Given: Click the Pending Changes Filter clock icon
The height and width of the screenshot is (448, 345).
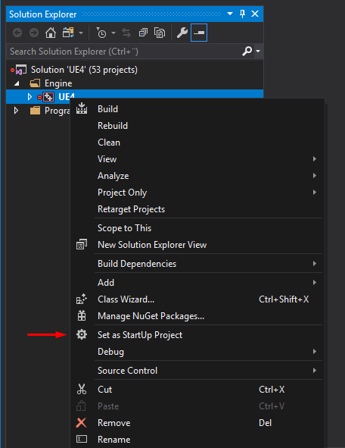Looking at the screenshot, I should [x=101, y=33].
